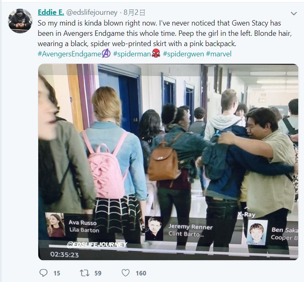304x282 pixels.
Task: Open the #spidergwen hashtag
Action: (183, 54)
